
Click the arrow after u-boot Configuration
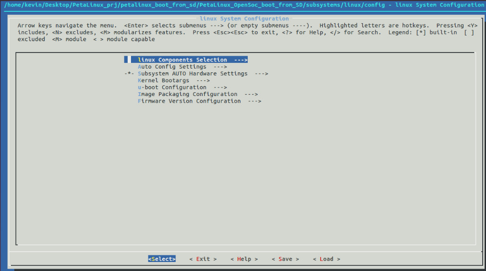(x=220, y=87)
